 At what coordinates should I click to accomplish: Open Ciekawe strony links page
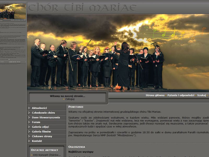(42, 136)
